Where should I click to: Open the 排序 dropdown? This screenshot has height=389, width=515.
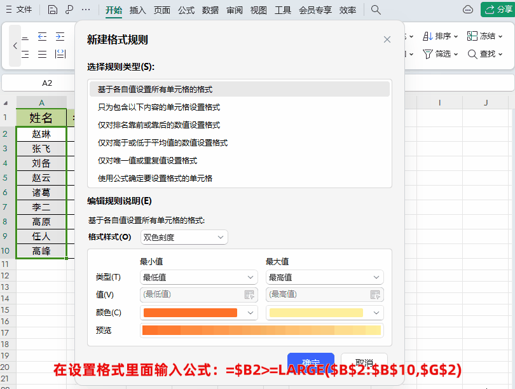tap(440, 36)
